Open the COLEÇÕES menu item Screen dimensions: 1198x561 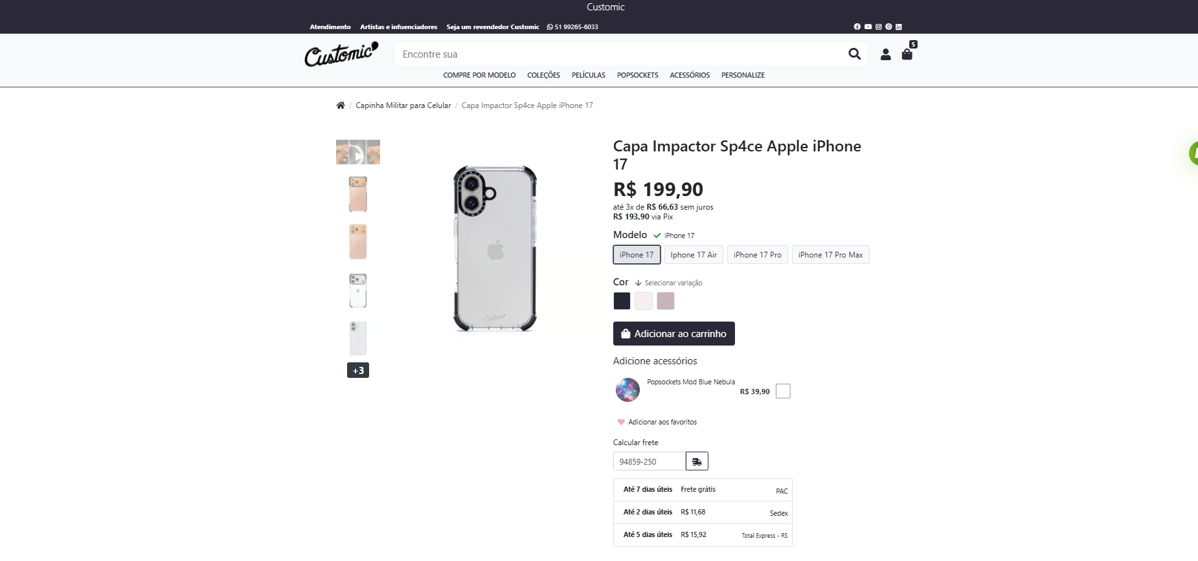tap(543, 75)
